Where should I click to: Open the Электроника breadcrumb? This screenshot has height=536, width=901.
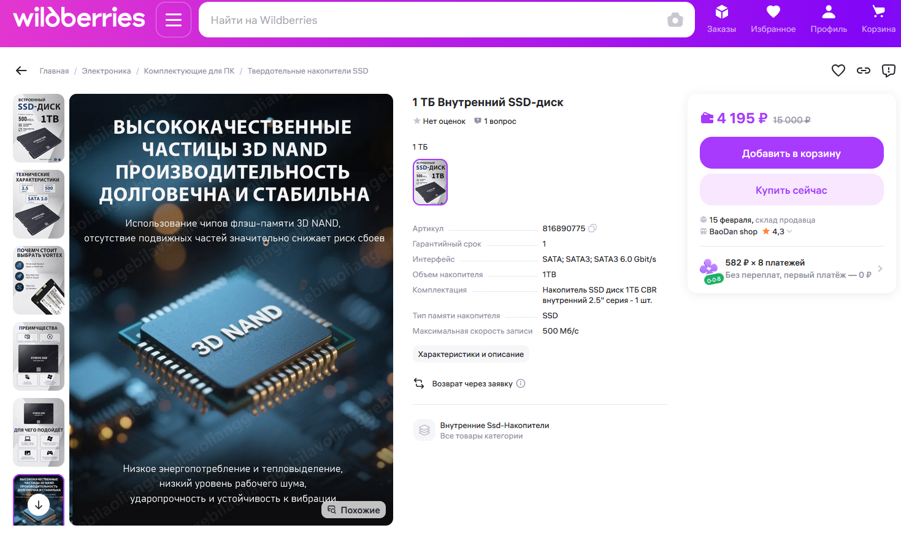click(106, 71)
